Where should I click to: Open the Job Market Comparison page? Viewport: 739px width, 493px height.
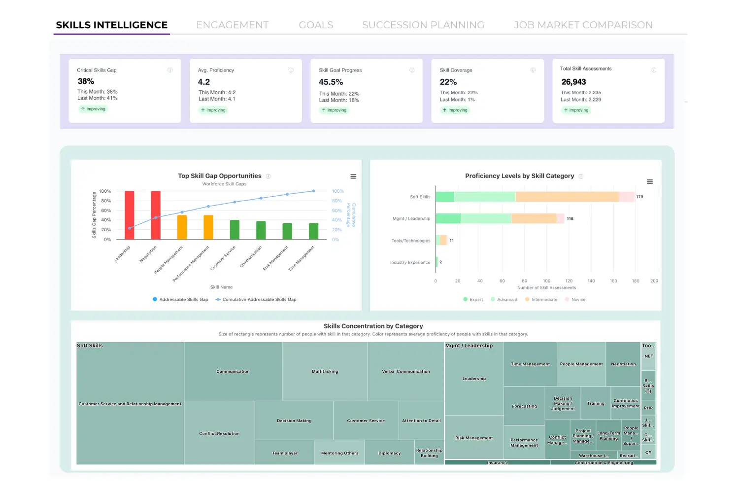[x=583, y=25]
